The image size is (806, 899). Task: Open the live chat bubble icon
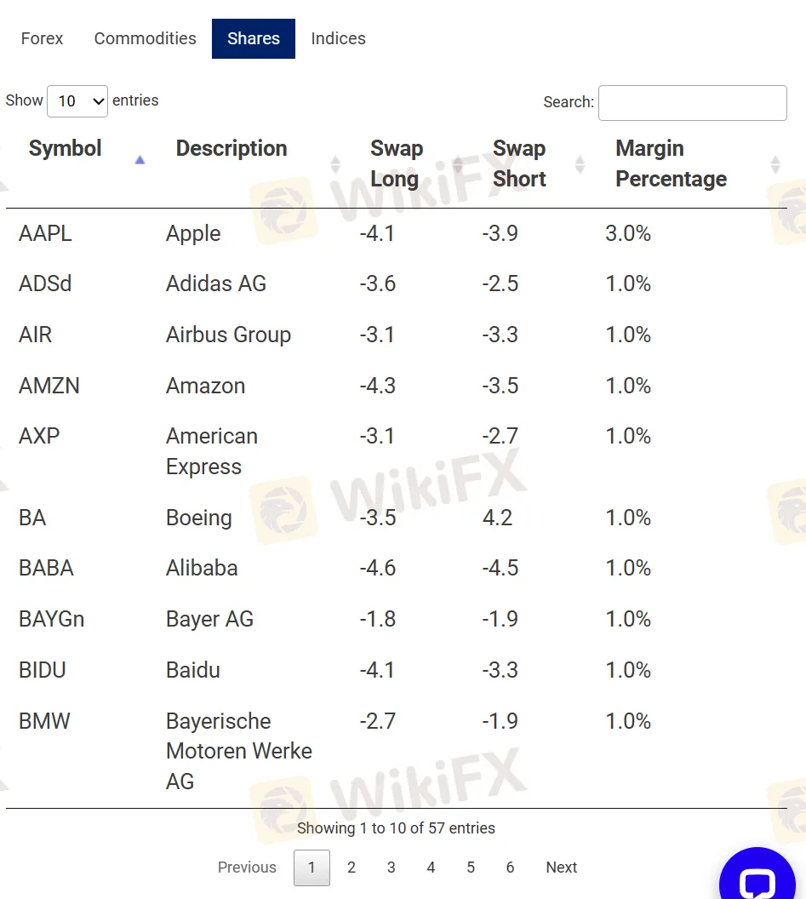pos(757,883)
